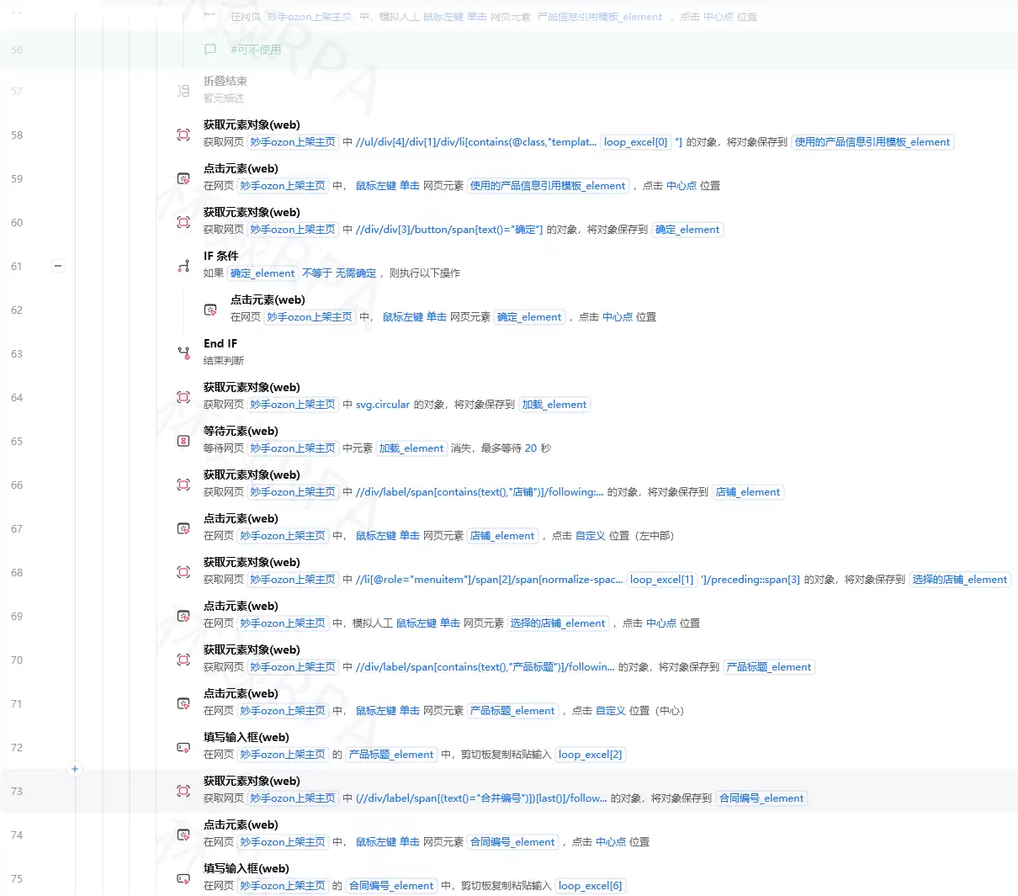Screen dimensions: 1018x896
Task: Click the click-element icon on line 69
Action: 183,616
